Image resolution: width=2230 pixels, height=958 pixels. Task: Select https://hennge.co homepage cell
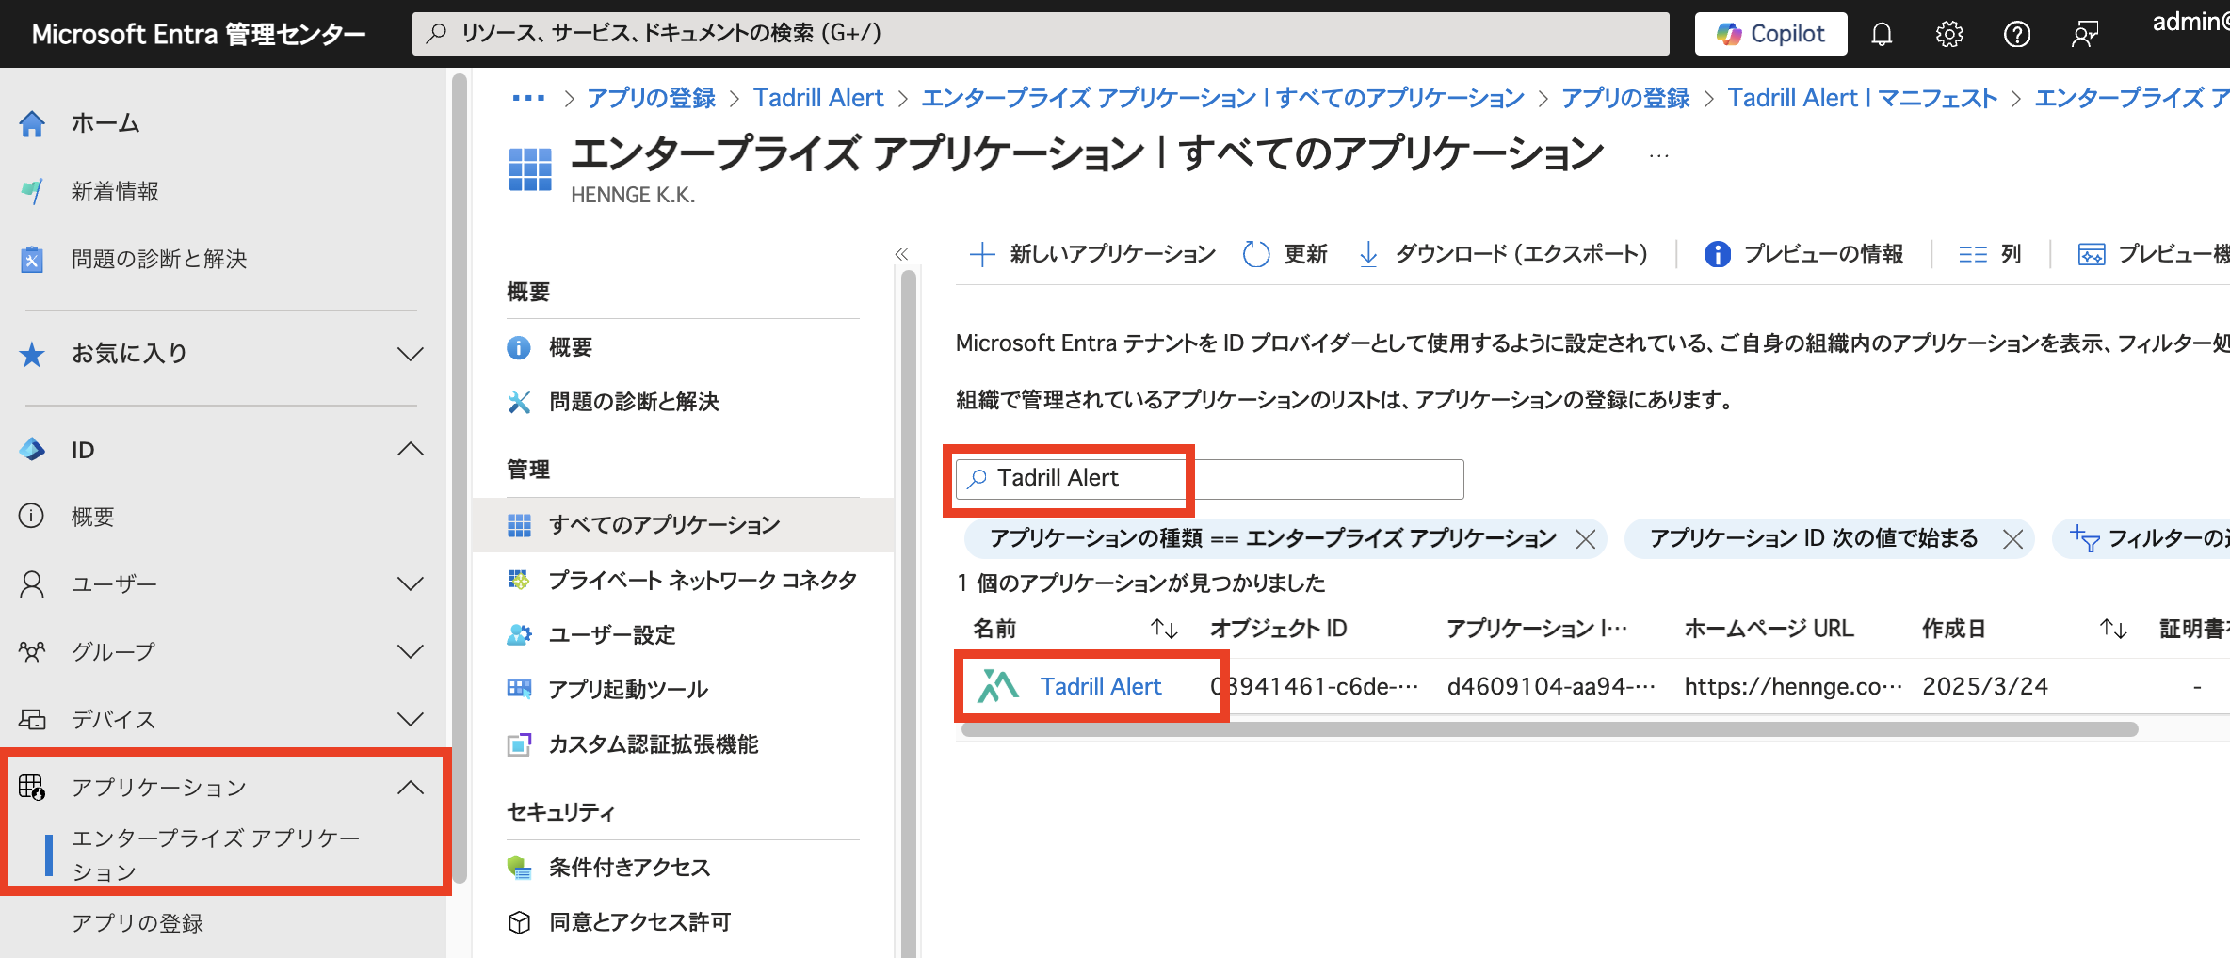1793,686
